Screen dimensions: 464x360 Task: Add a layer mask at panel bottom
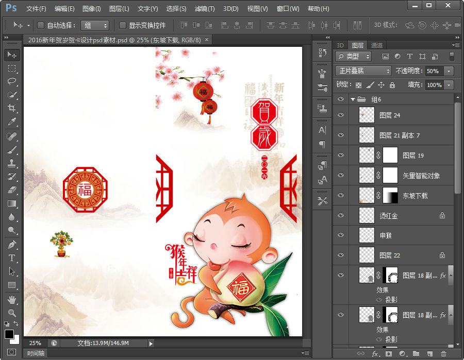389,353
